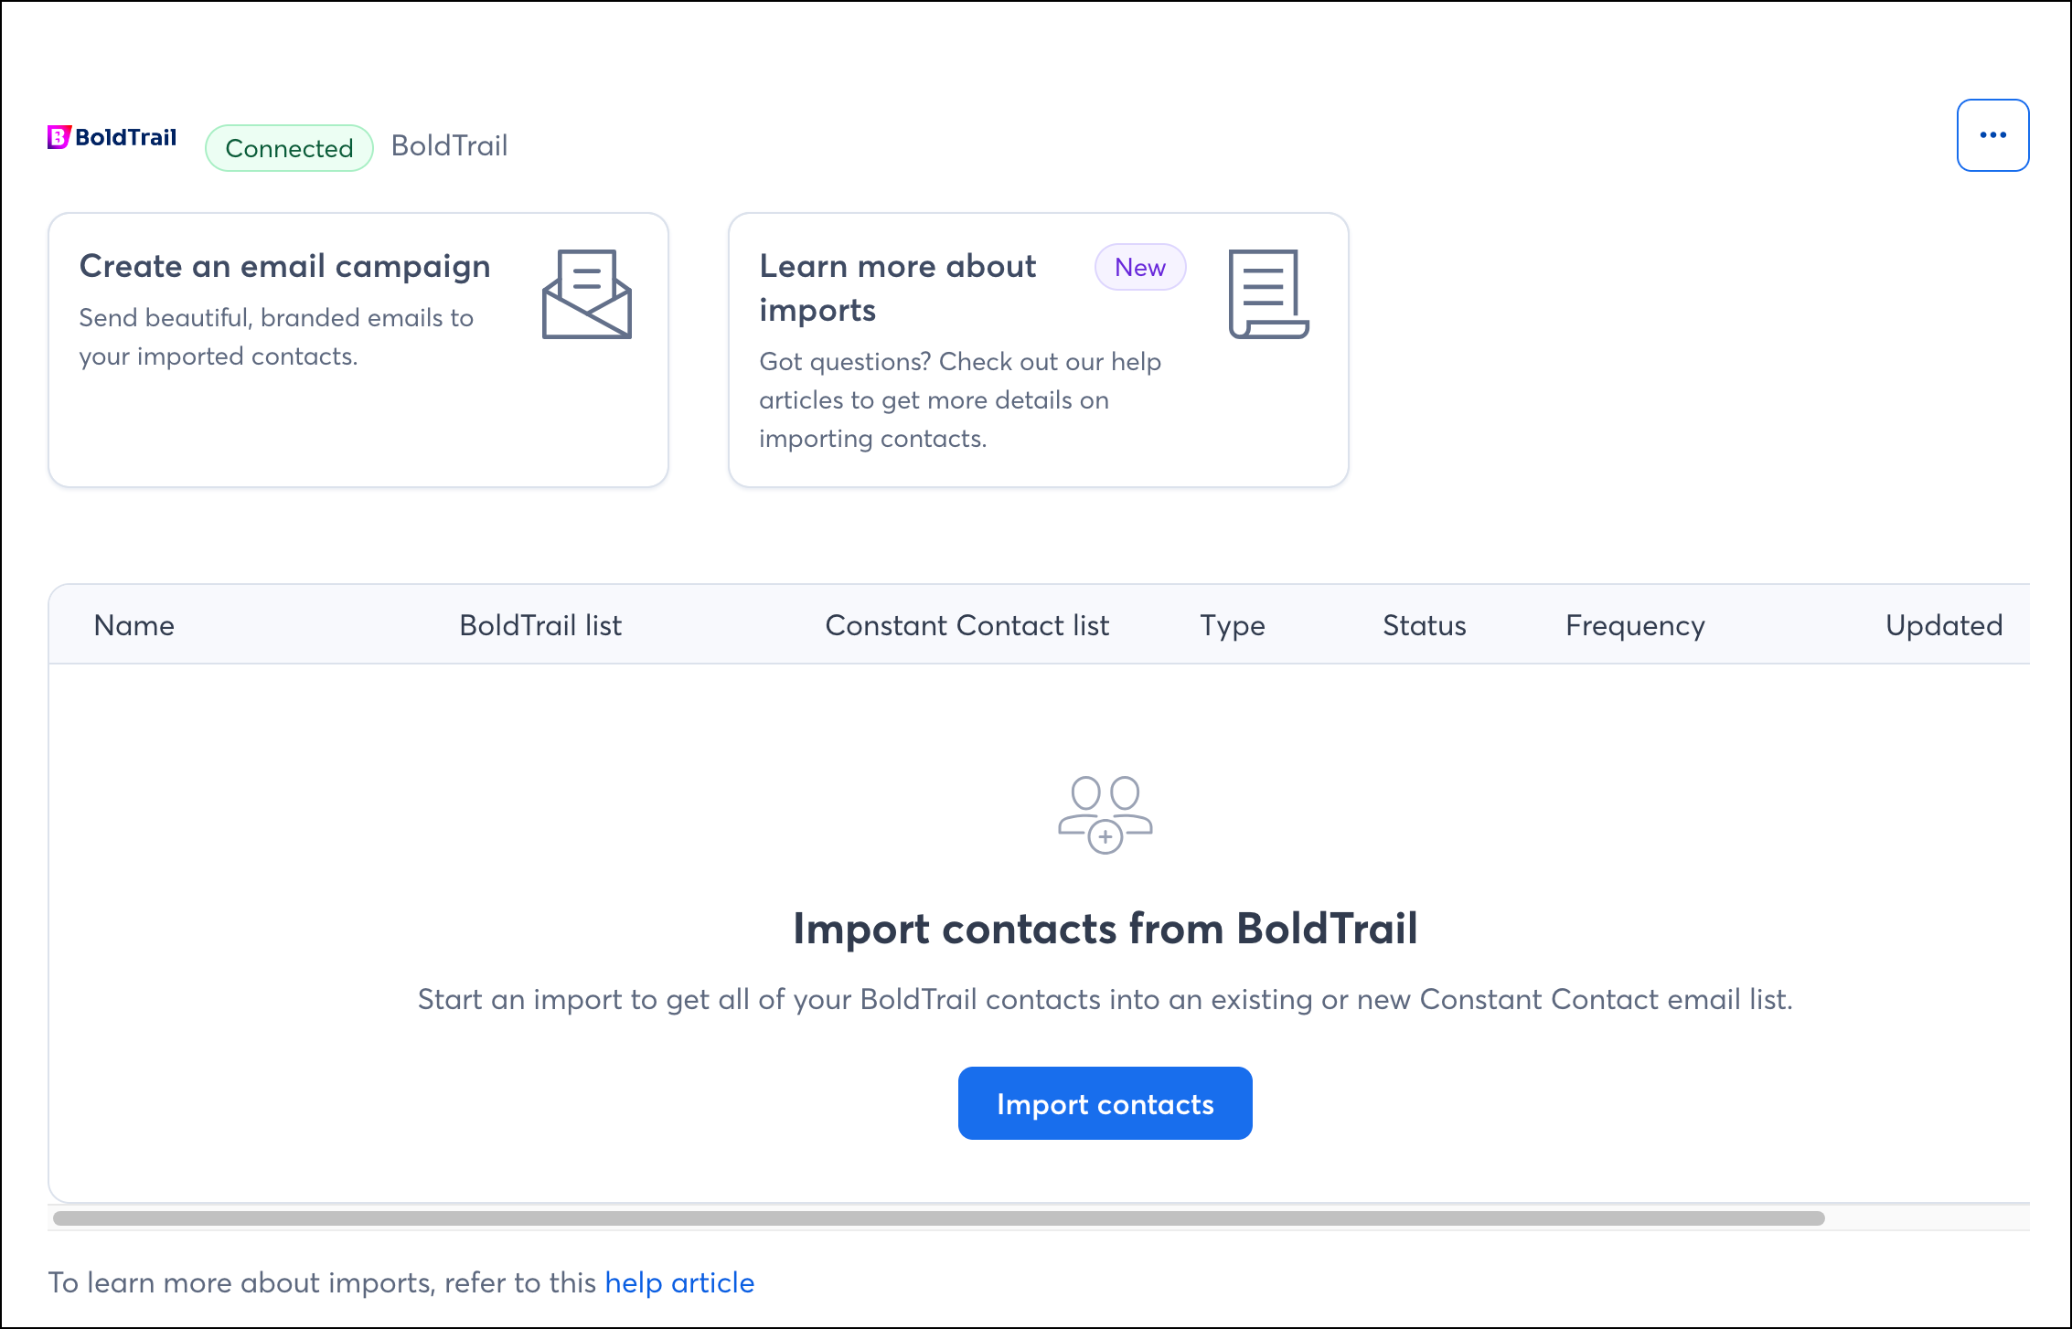Sort the table by Updated column
2072x1329 pixels.
pos(1943,625)
